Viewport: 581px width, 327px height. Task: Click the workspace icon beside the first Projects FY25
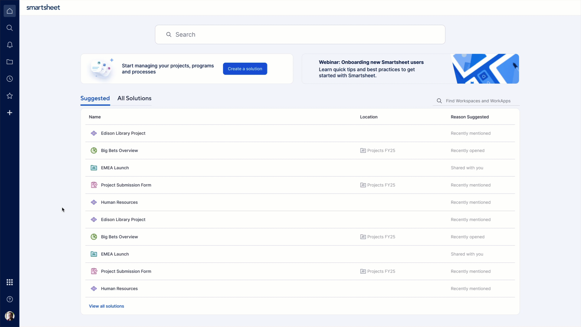pos(363,150)
